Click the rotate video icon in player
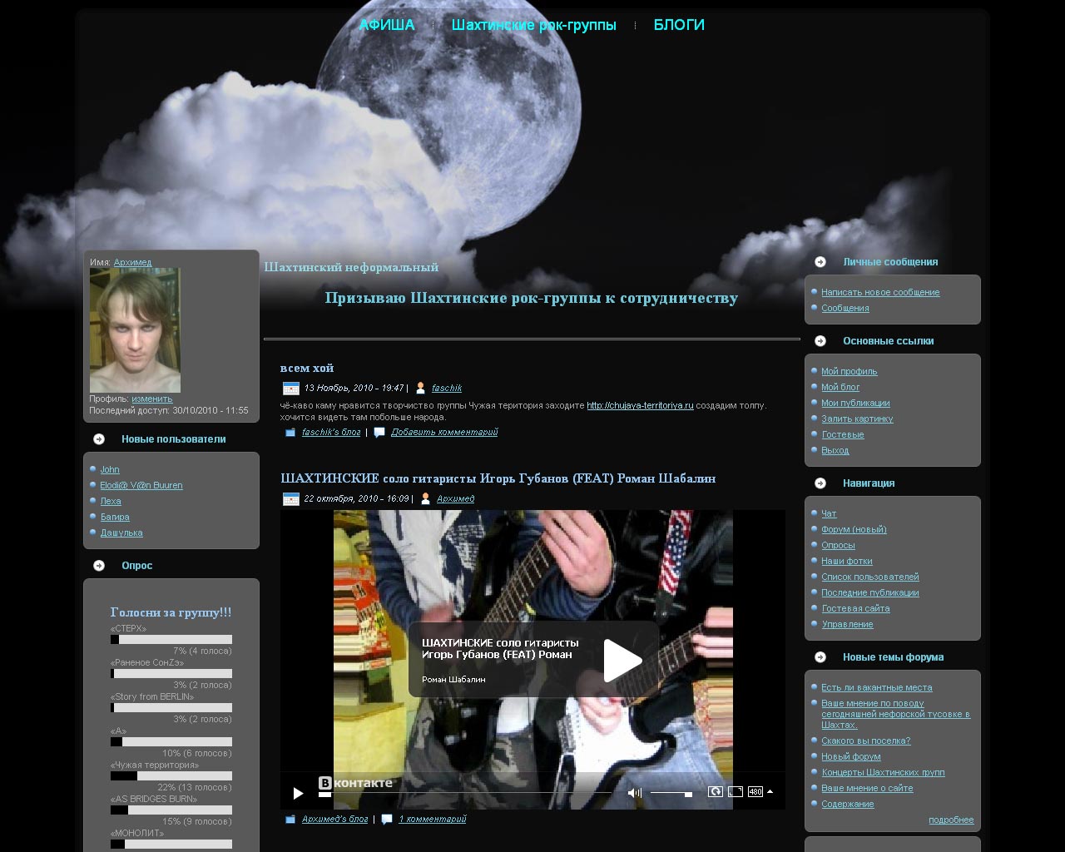Viewport: 1065px width, 852px height. tap(715, 792)
